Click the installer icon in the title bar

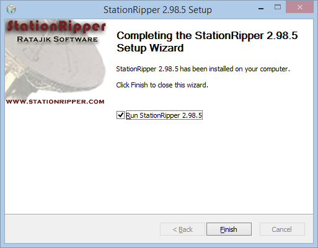point(11,9)
